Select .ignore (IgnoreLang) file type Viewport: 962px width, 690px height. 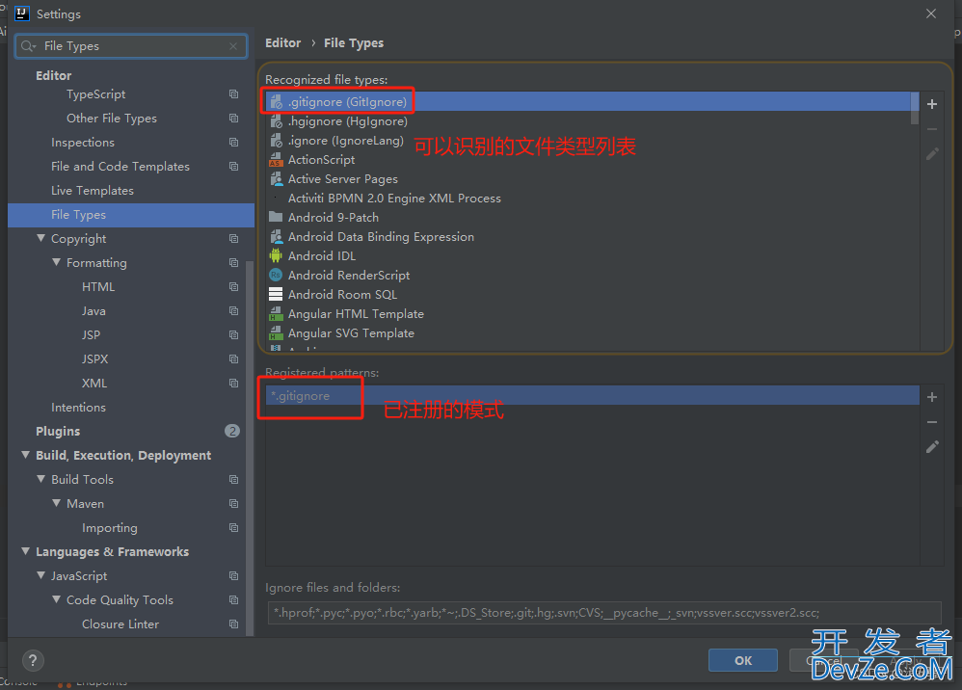(589, 141)
